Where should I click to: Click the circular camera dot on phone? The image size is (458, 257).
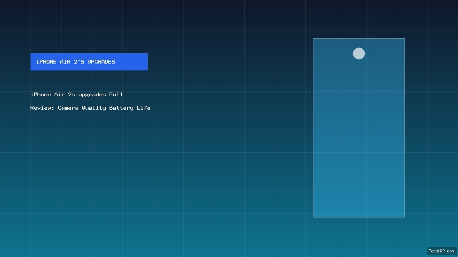[359, 53]
